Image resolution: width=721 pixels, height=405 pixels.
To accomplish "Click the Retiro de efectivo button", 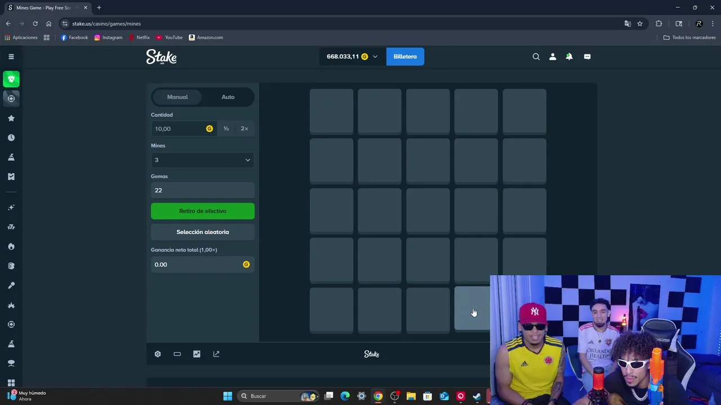I will pyautogui.click(x=203, y=211).
